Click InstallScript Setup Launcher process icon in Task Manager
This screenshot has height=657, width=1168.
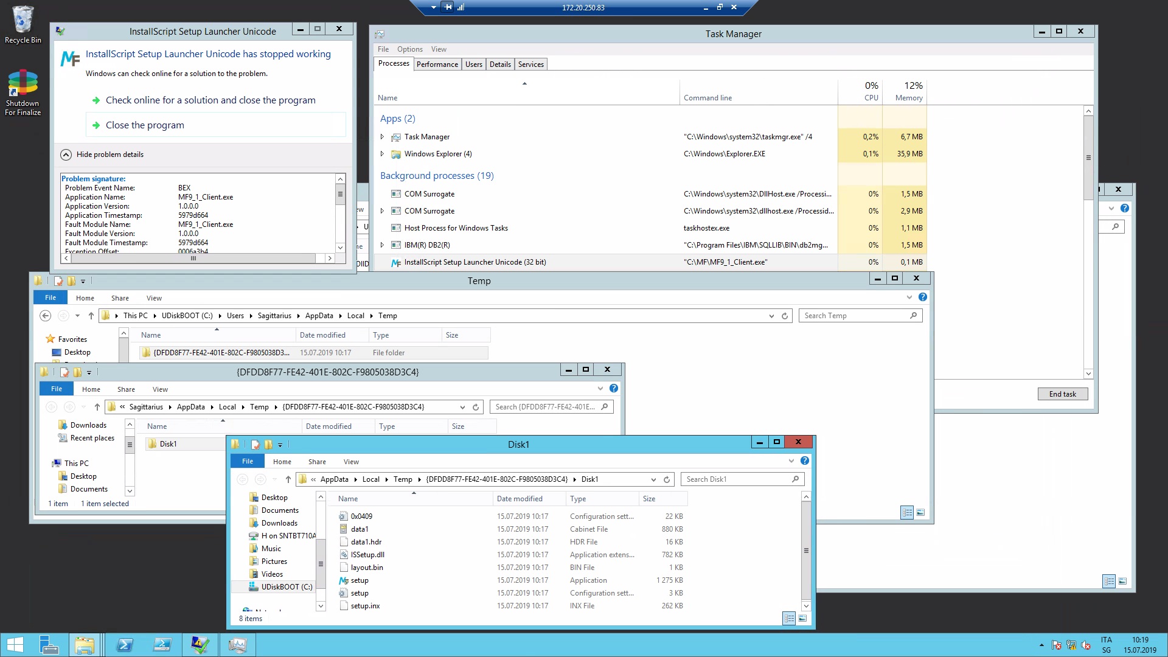point(396,263)
